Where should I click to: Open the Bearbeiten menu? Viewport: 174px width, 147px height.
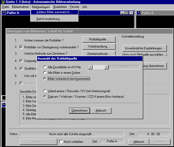point(60,7)
